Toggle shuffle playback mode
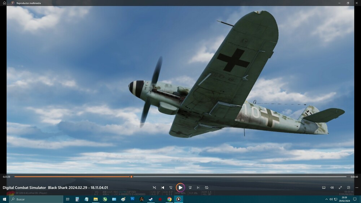 154,188
